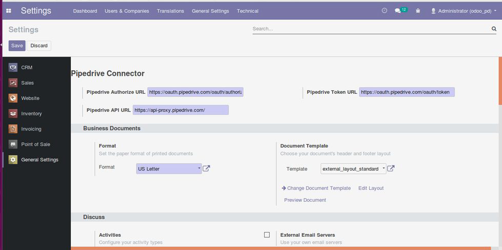This screenshot has width=502, height=250.
Task: Click the search magnifier icon
Action: pyautogui.click(x=494, y=29)
